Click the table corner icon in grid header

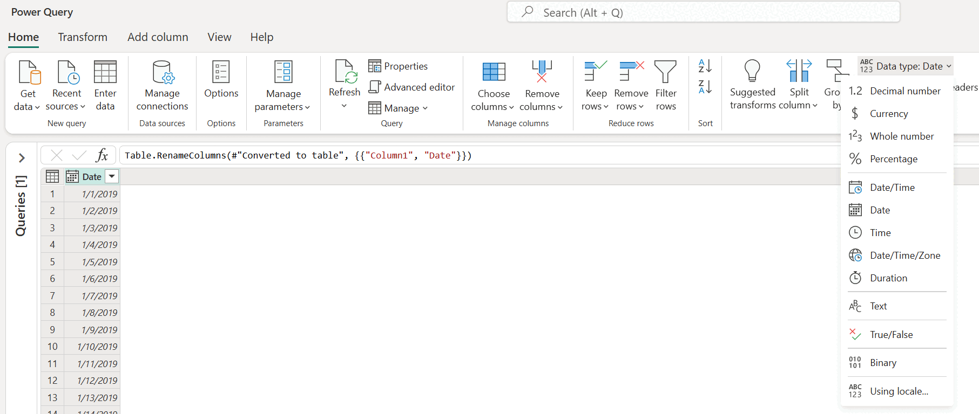pyautogui.click(x=52, y=176)
